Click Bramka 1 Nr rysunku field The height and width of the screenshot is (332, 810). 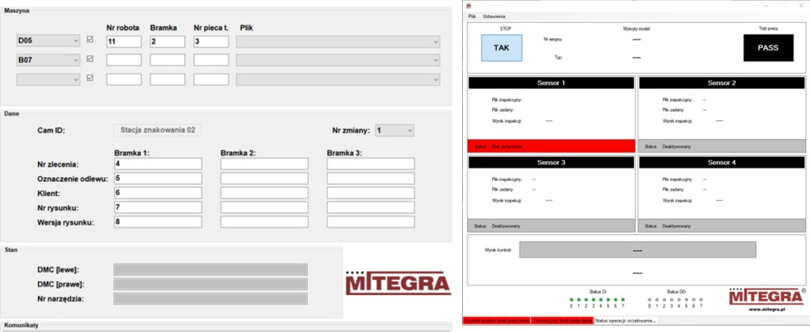158,207
